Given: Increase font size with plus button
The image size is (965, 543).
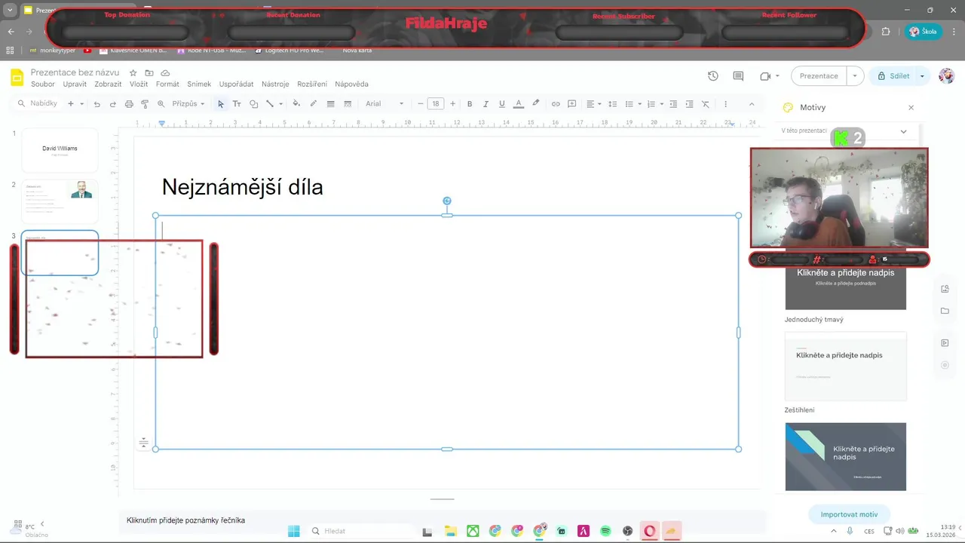Looking at the screenshot, I should (x=452, y=104).
